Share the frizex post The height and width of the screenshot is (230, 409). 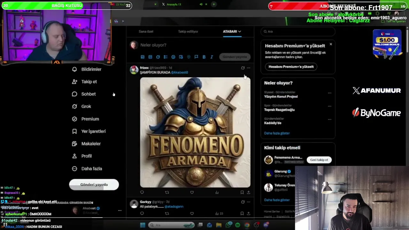click(x=248, y=192)
